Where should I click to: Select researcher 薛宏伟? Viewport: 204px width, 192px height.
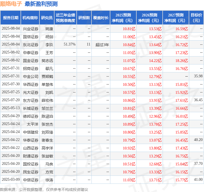click(x=47, y=100)
